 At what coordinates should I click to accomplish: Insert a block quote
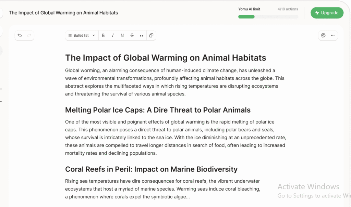[x=142, y=36]
